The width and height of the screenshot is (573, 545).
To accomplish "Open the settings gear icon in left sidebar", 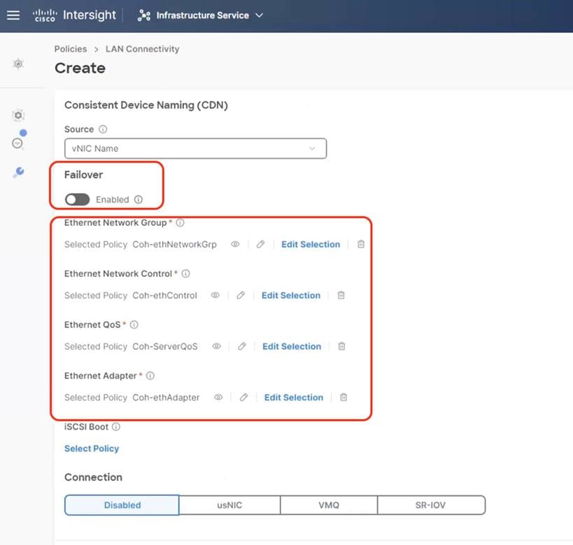I will [x=18, y=115].
